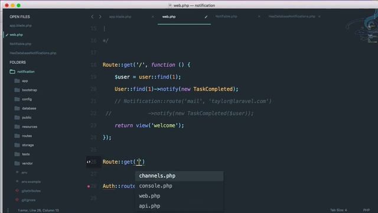This screenshot has height=213, width=378.
Task: Click the panel switcher icon in status bar
Action: point(8,211)
